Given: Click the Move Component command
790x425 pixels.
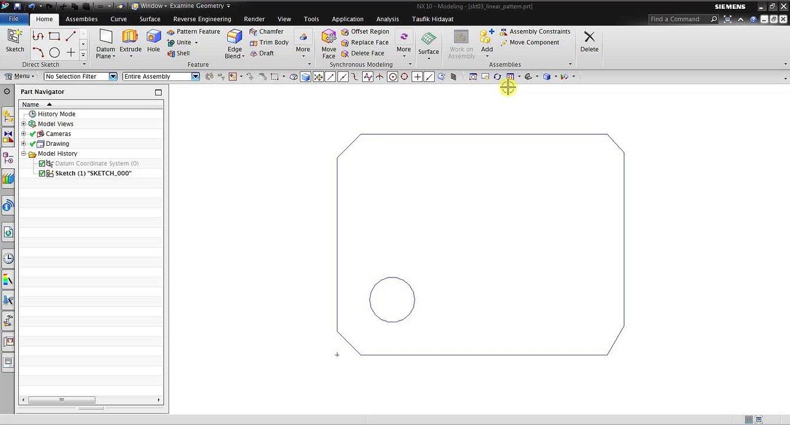Looking at the screenshot, I should point(529,42).
